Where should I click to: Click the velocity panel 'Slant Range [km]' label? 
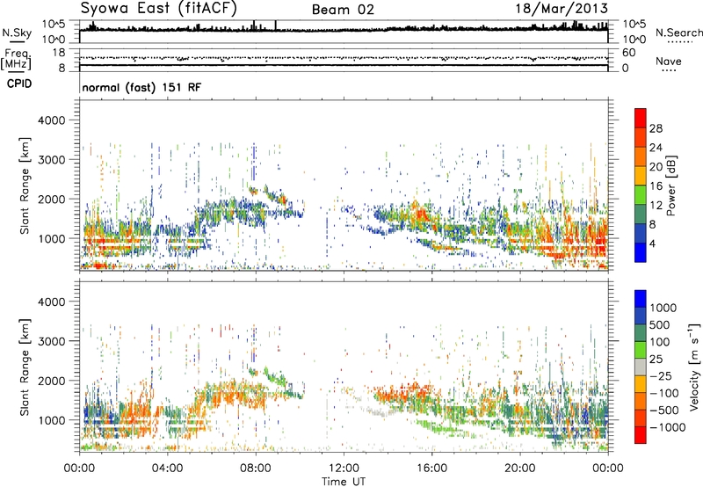coord(25,367)
